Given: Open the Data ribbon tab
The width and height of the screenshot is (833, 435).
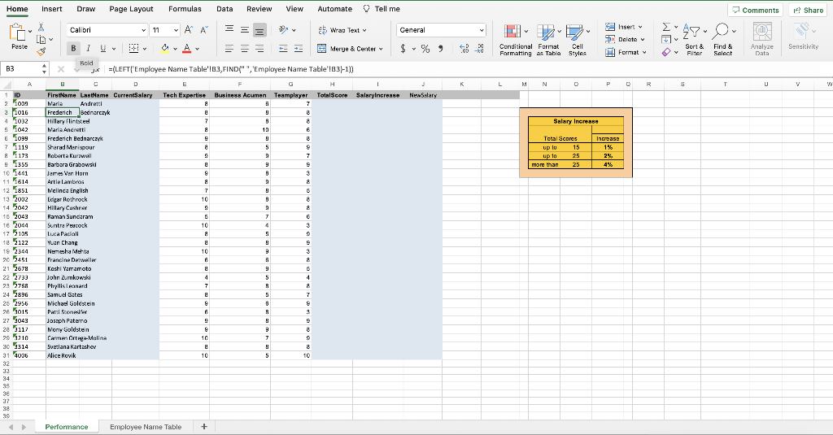Looking at the screenshot, I should 225,9.
